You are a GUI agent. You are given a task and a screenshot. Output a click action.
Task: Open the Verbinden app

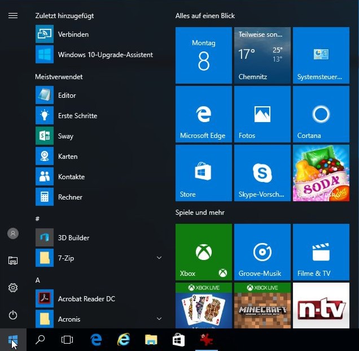tap(99, 34)
